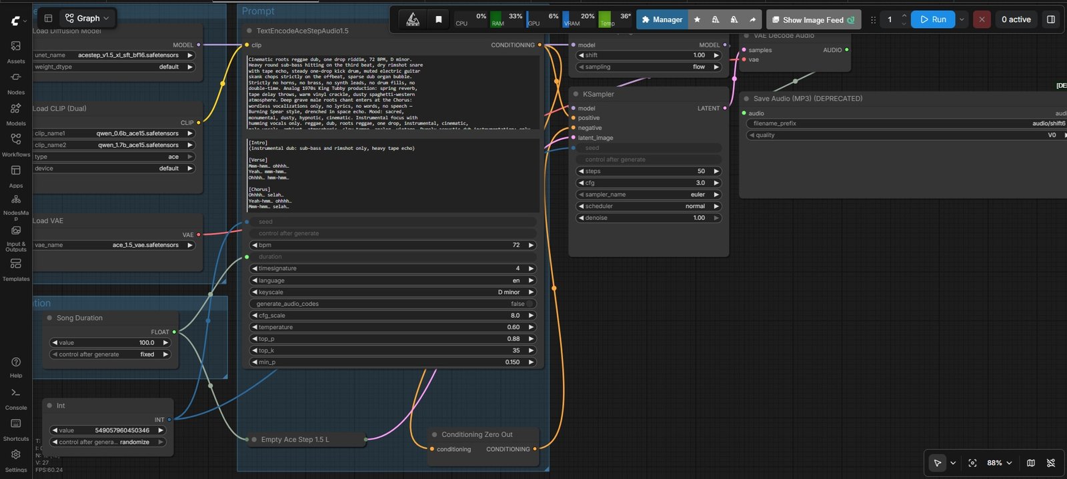The height and width of the screenshot is (479, 1067).
Task: Click the share arrow icon next to Manager
Action: tap(752, 19)
